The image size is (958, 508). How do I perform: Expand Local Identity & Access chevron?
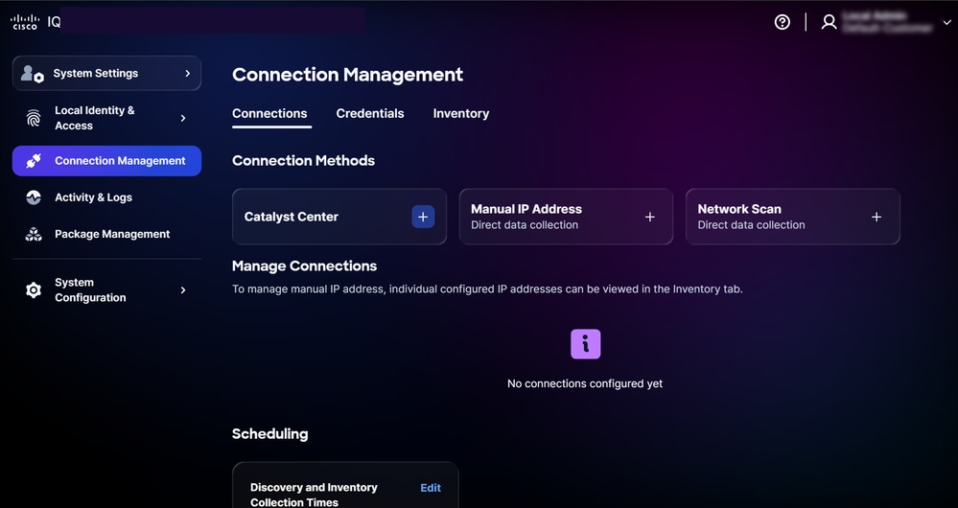[182, 118]
